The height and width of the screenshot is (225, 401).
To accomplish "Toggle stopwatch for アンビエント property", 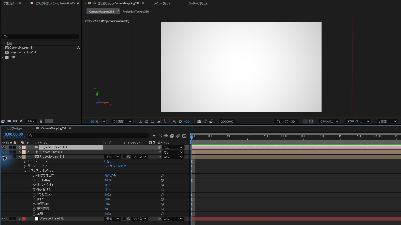I will point(34,195).
